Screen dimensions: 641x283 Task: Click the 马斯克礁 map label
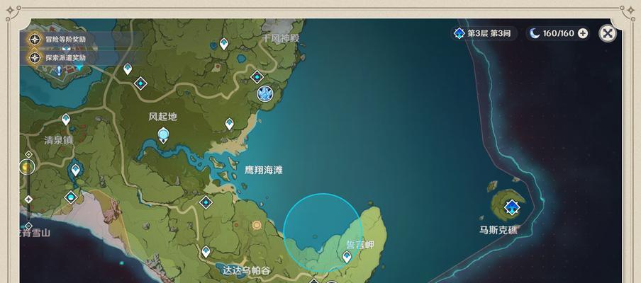pos(498,230)
